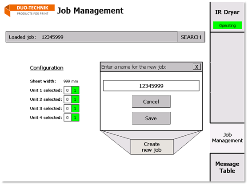
Task: Click the green Operating status indicator
Action: click(227, 25)
